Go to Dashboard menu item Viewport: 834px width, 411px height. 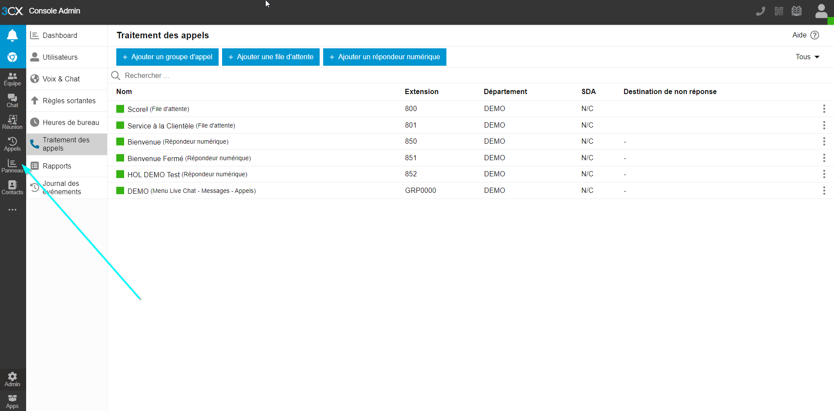67,36
